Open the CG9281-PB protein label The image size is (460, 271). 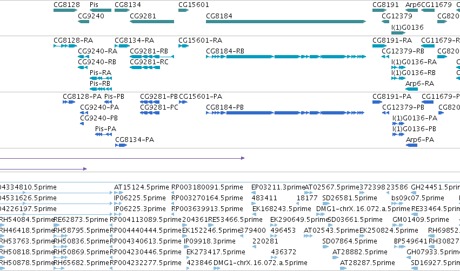point(159,97)
